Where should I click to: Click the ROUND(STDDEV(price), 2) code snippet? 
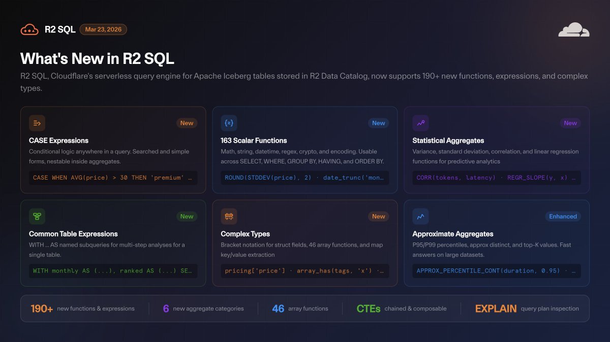(x=305, y=178)
